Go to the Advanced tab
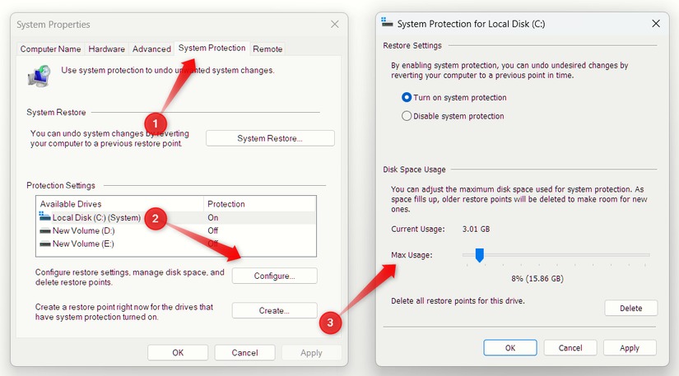The image size is (679, 376). click(151, 49)
